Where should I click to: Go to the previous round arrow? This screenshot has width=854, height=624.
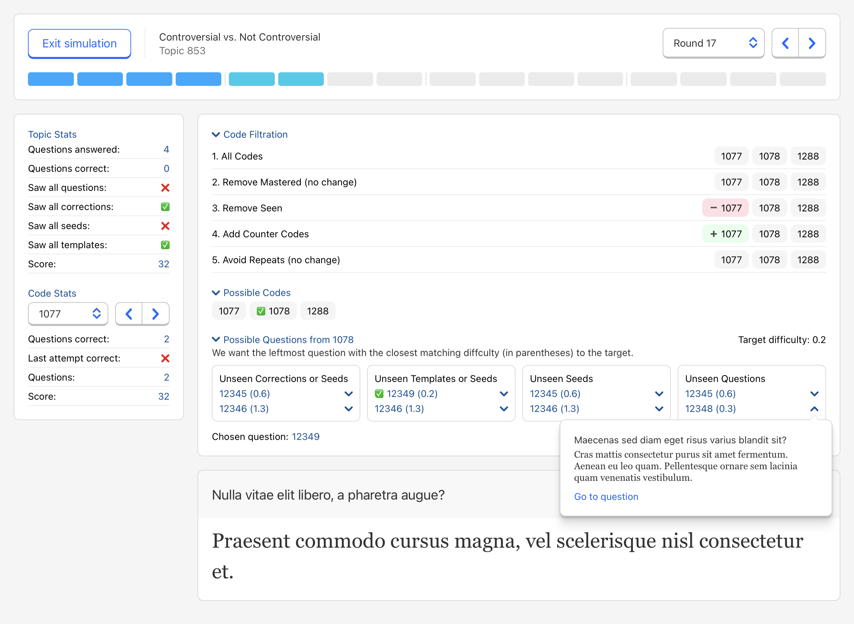785,43
